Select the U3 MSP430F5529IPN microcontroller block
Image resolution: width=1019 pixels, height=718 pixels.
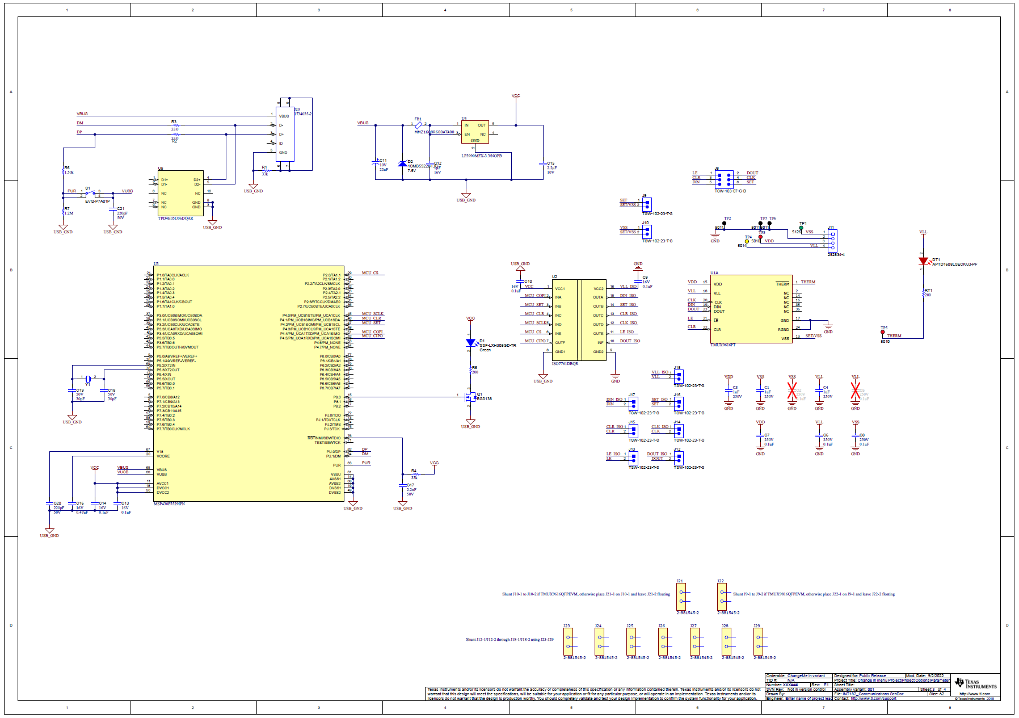(249, 384)
